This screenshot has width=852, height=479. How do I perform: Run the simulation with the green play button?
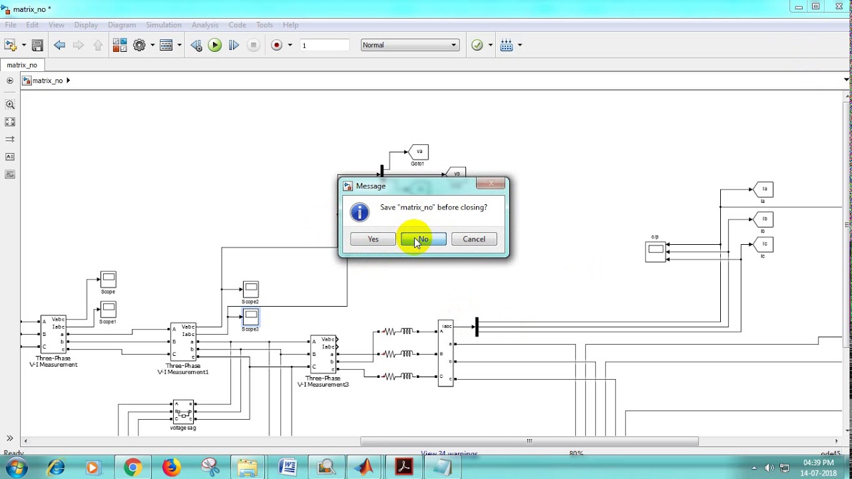click(x=214, y=45)
